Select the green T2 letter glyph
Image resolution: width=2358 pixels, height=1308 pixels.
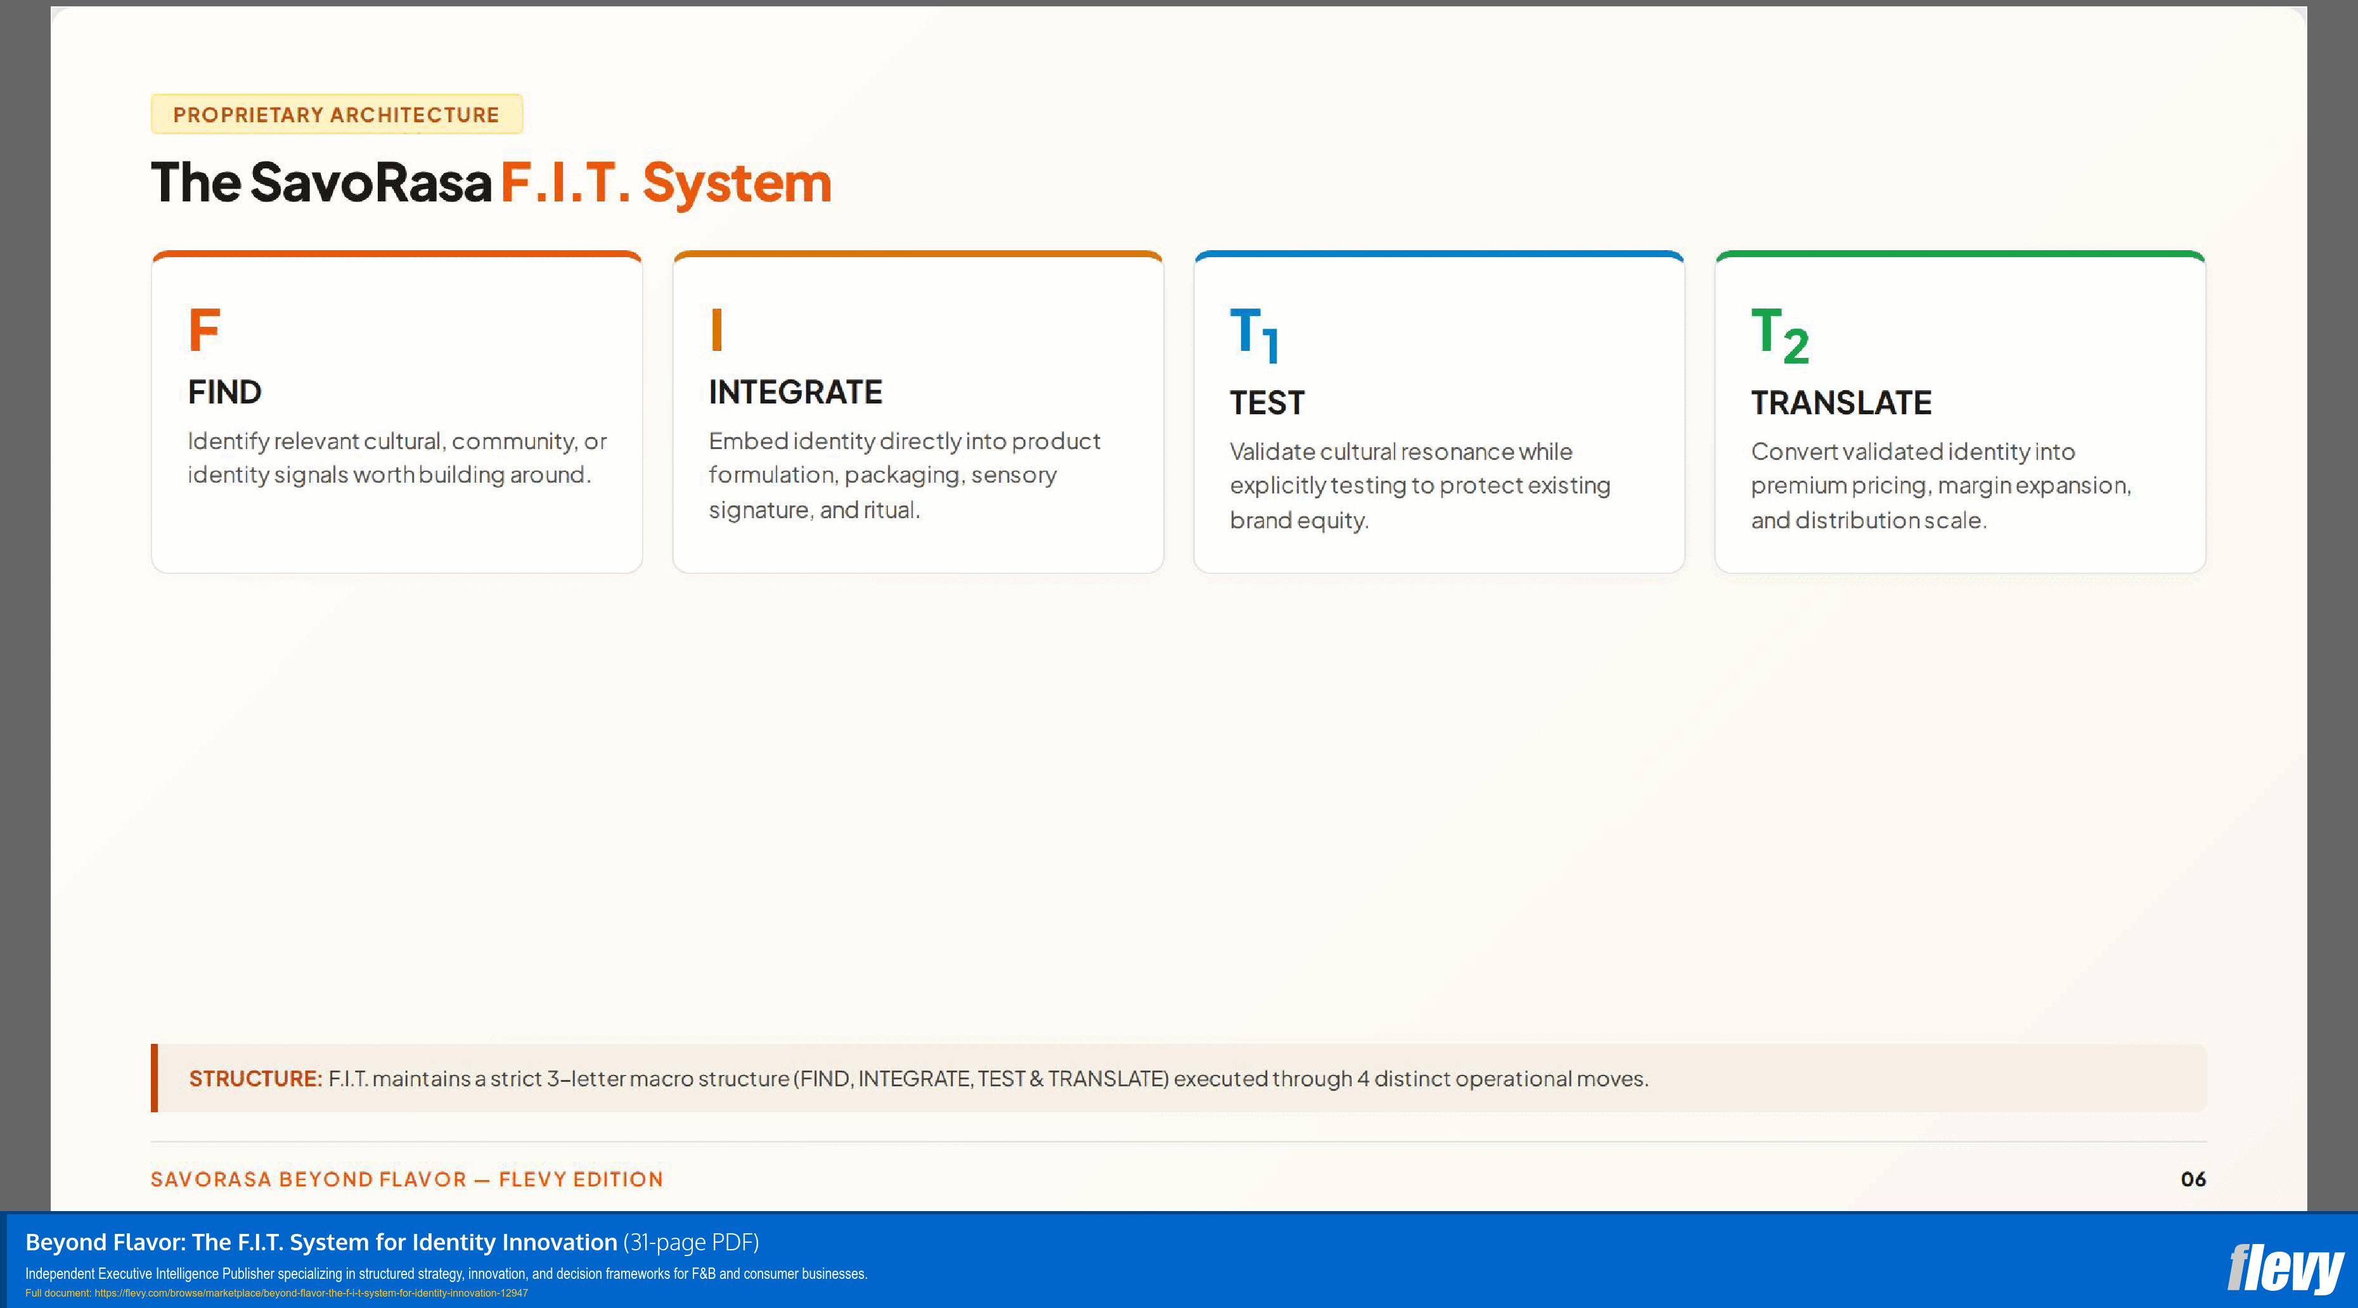[x=1779, y=336]
